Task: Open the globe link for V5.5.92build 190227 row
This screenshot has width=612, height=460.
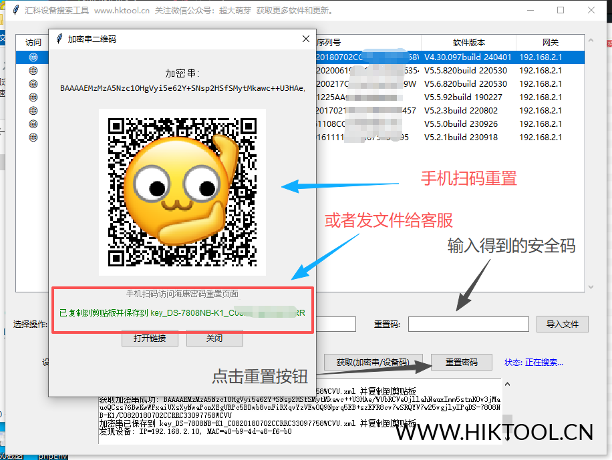Action: [33, 97]
